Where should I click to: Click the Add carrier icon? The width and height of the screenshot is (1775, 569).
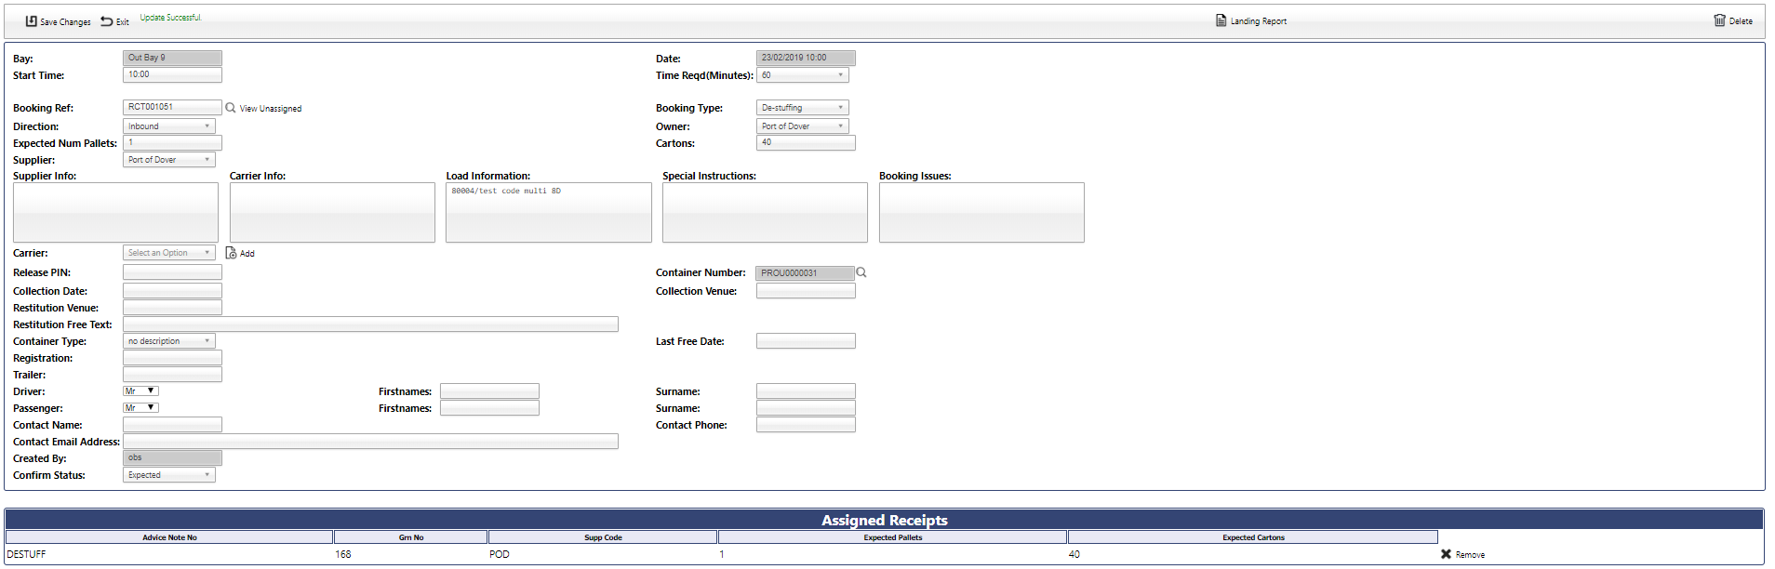[x=231, y=253]
